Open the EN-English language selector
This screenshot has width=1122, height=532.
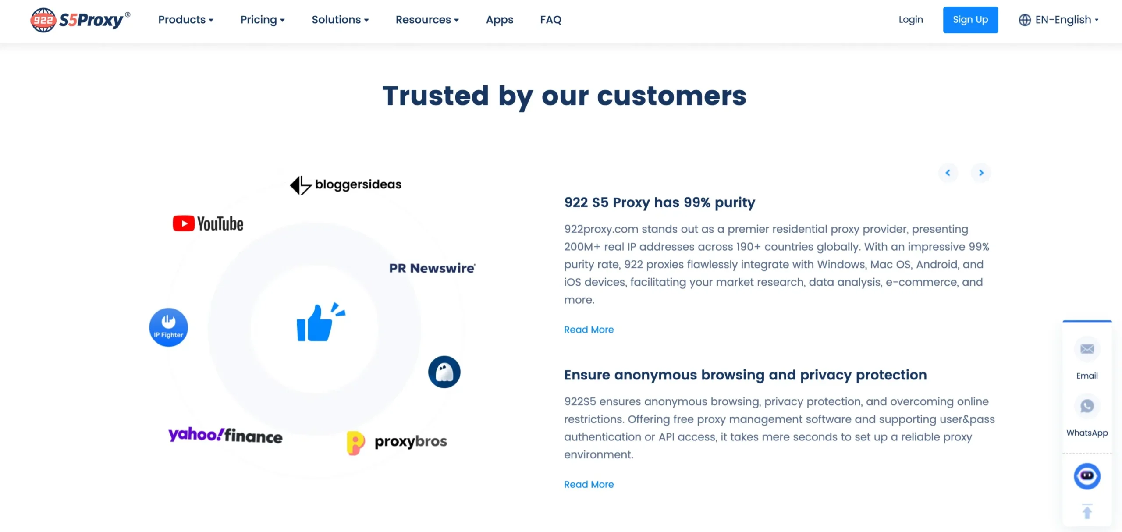1058,20
